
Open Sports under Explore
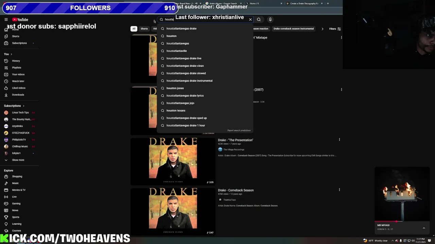(x=16, y=217)
